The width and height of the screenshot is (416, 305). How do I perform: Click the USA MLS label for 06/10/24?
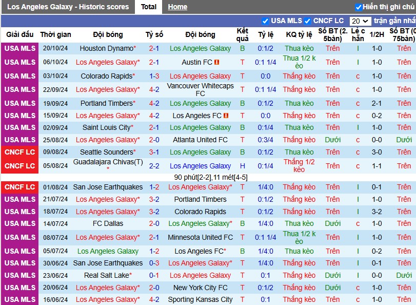[20, 62]
